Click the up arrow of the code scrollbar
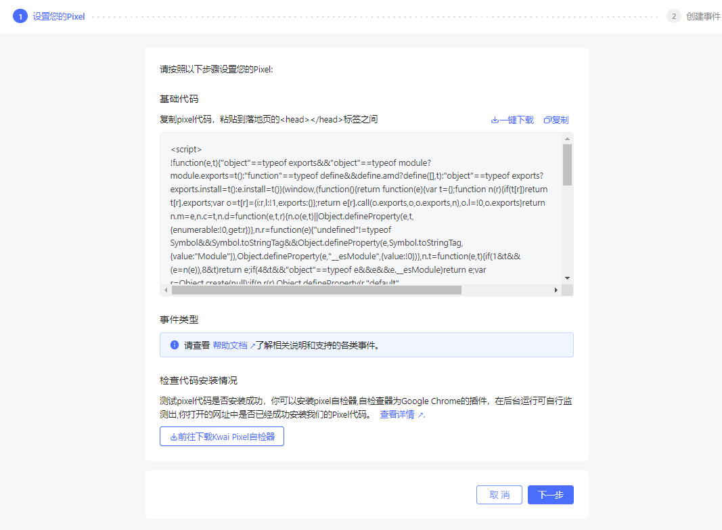Screen dimensions: 722x530 pos(567,139)
